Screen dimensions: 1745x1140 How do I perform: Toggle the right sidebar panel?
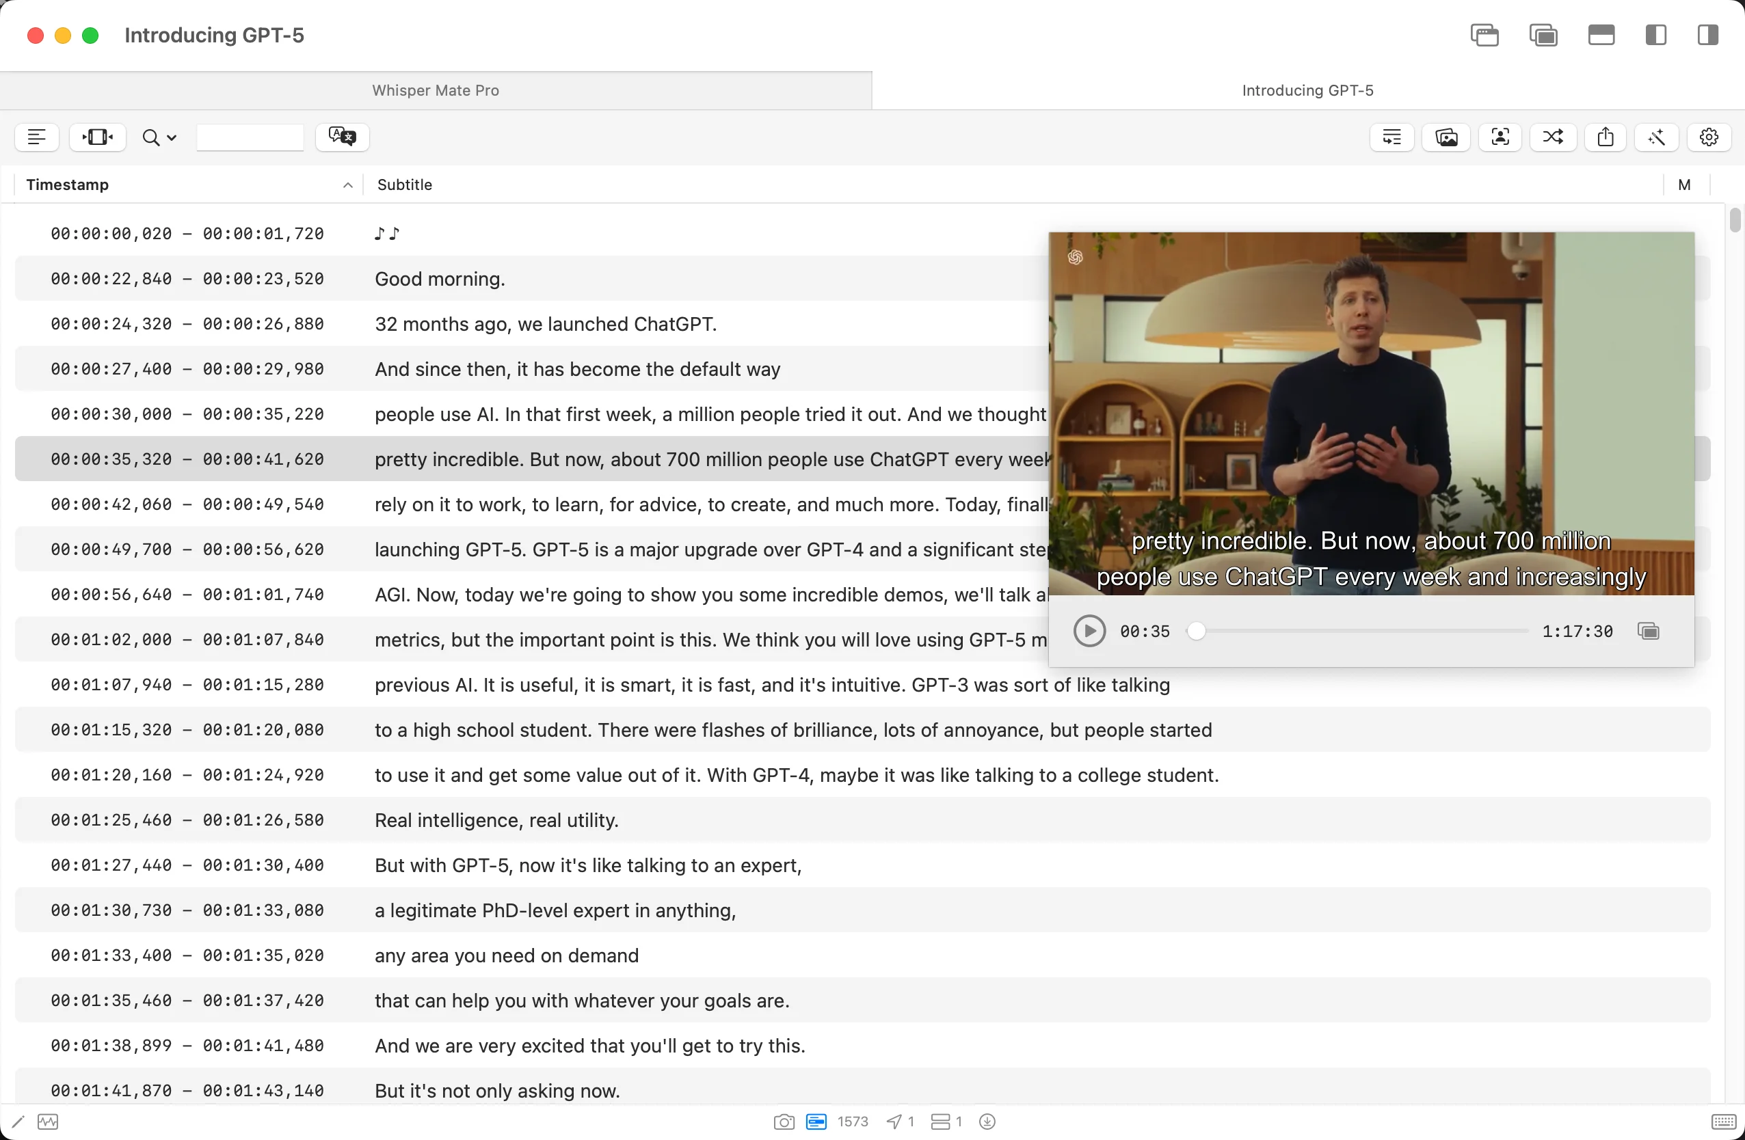coord(1707,35)
